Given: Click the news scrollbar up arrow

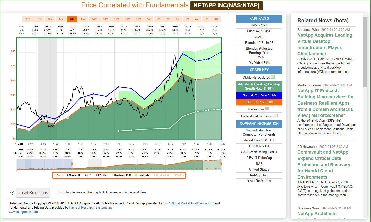Looking at the screenshot, I should click(x=365, y=15).
